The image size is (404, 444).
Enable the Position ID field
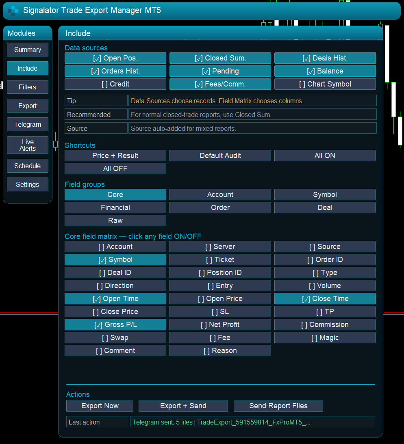(220, 273)
